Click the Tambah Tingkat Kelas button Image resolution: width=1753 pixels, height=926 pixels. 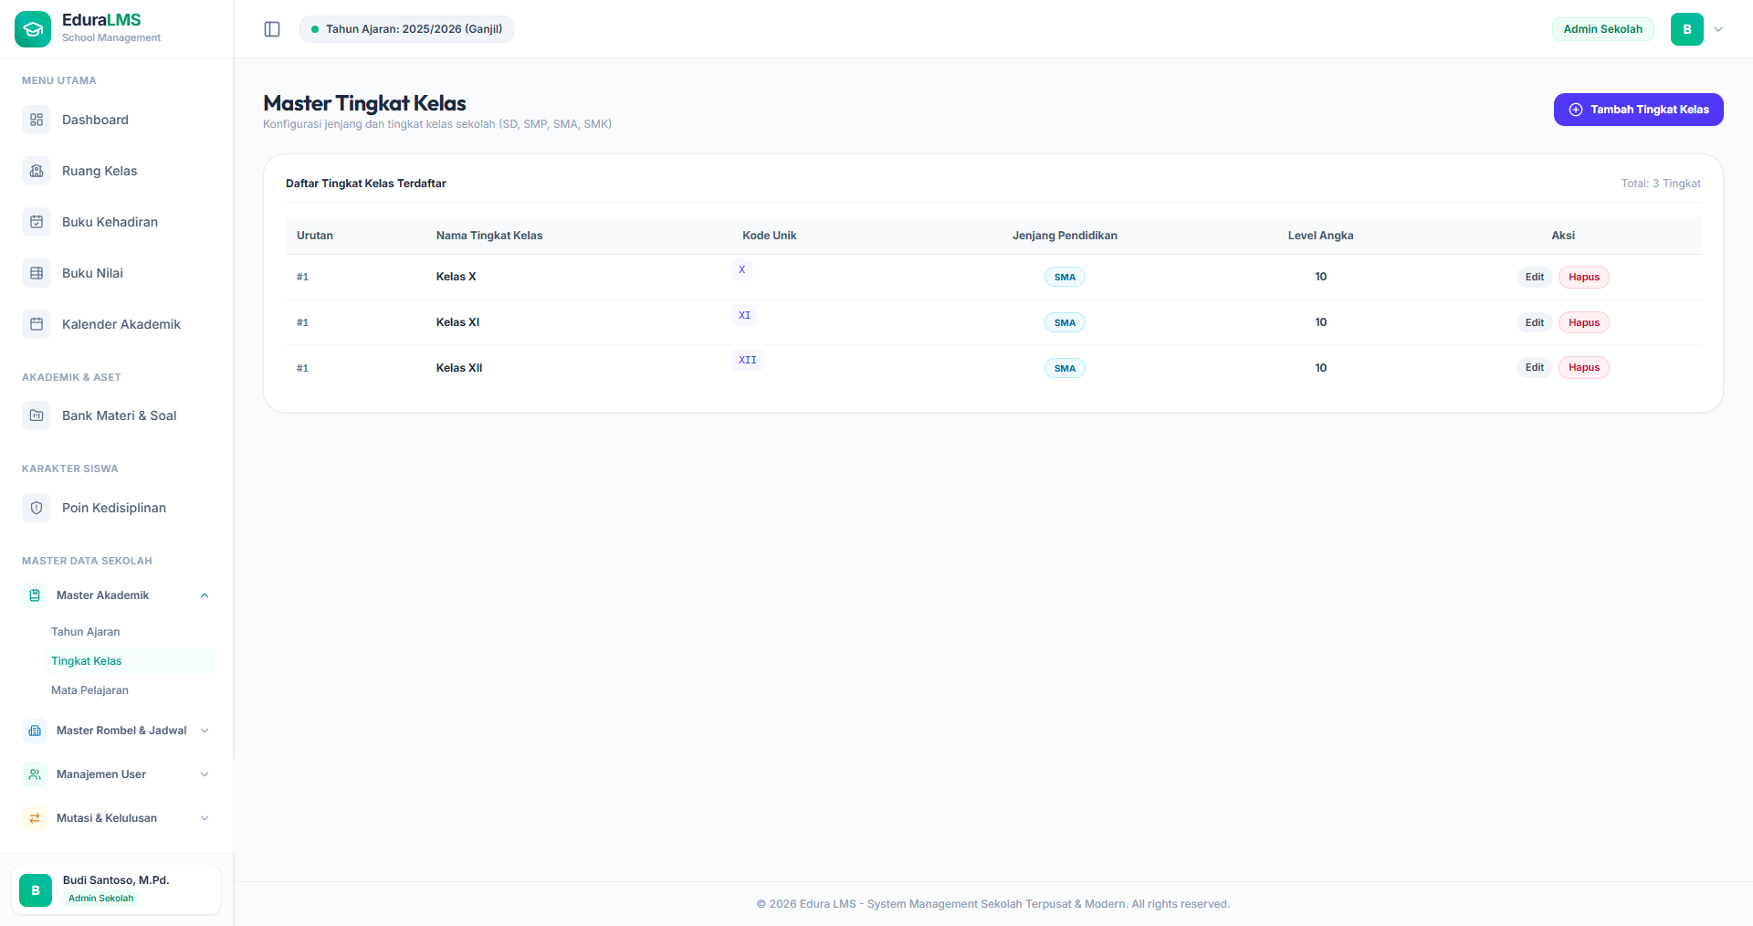pos(1638,110)
